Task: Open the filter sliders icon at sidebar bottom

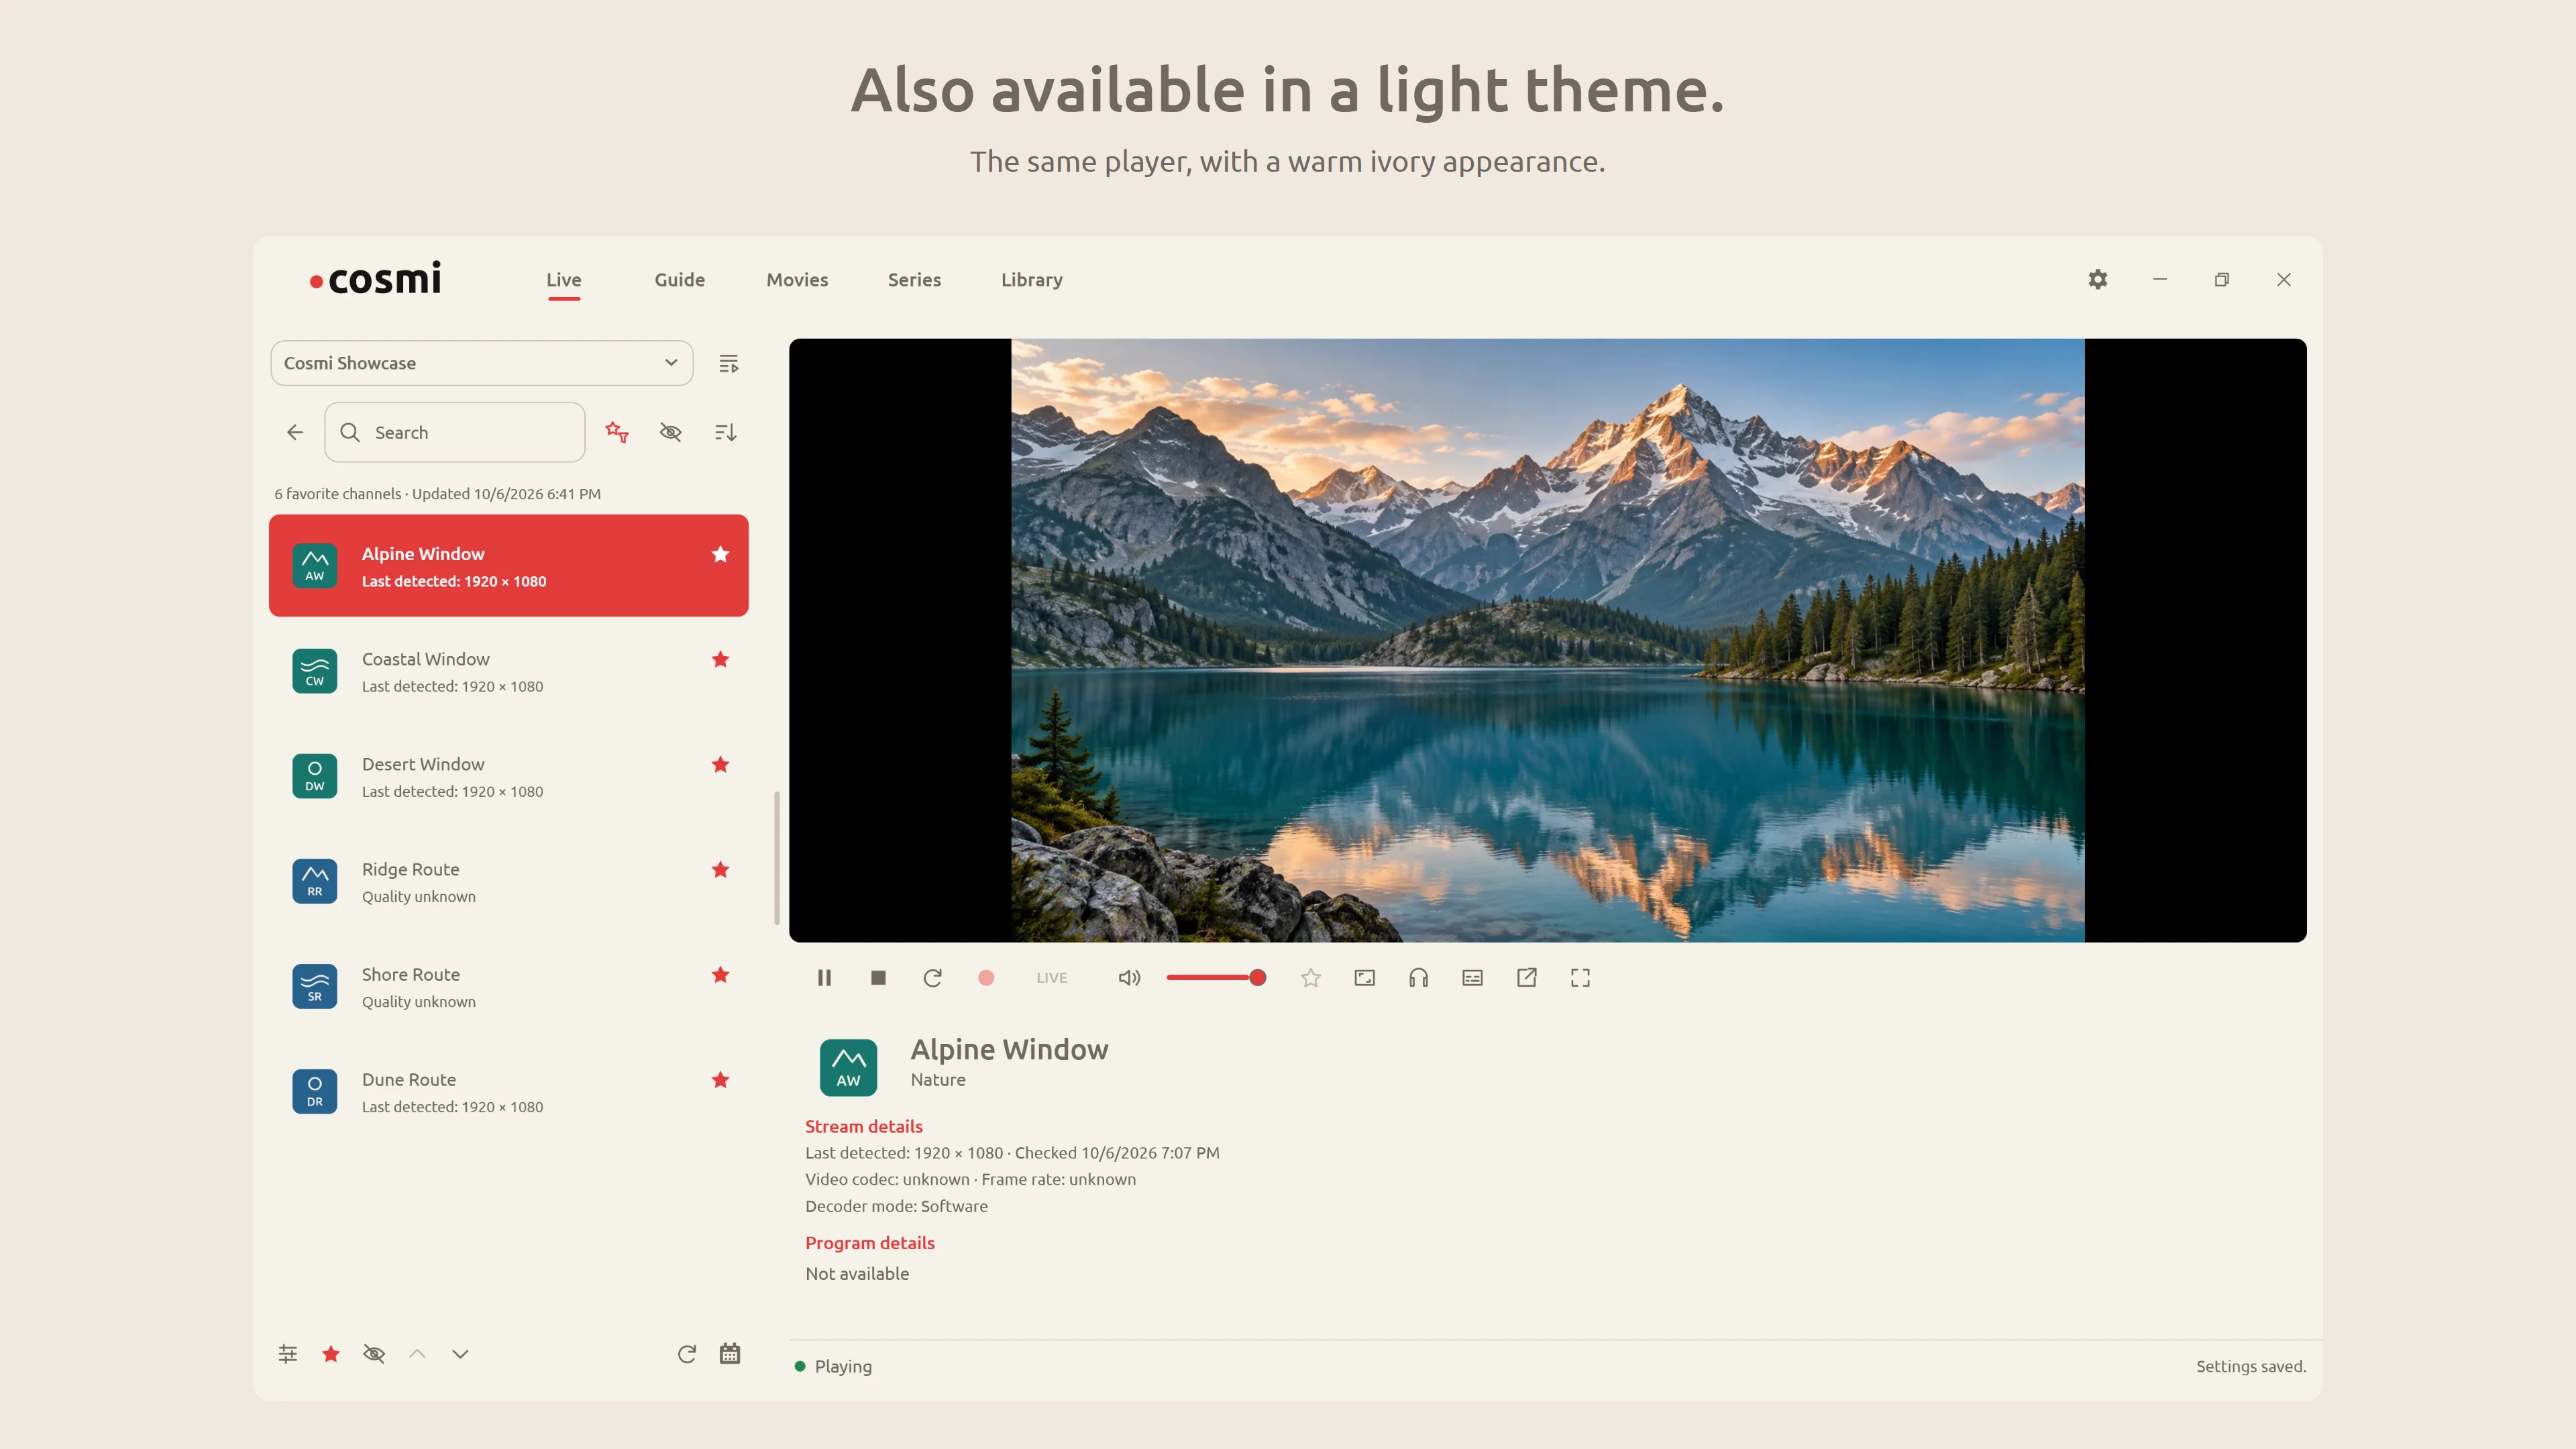Action: pyautogui.click(x=288, y=1353)
